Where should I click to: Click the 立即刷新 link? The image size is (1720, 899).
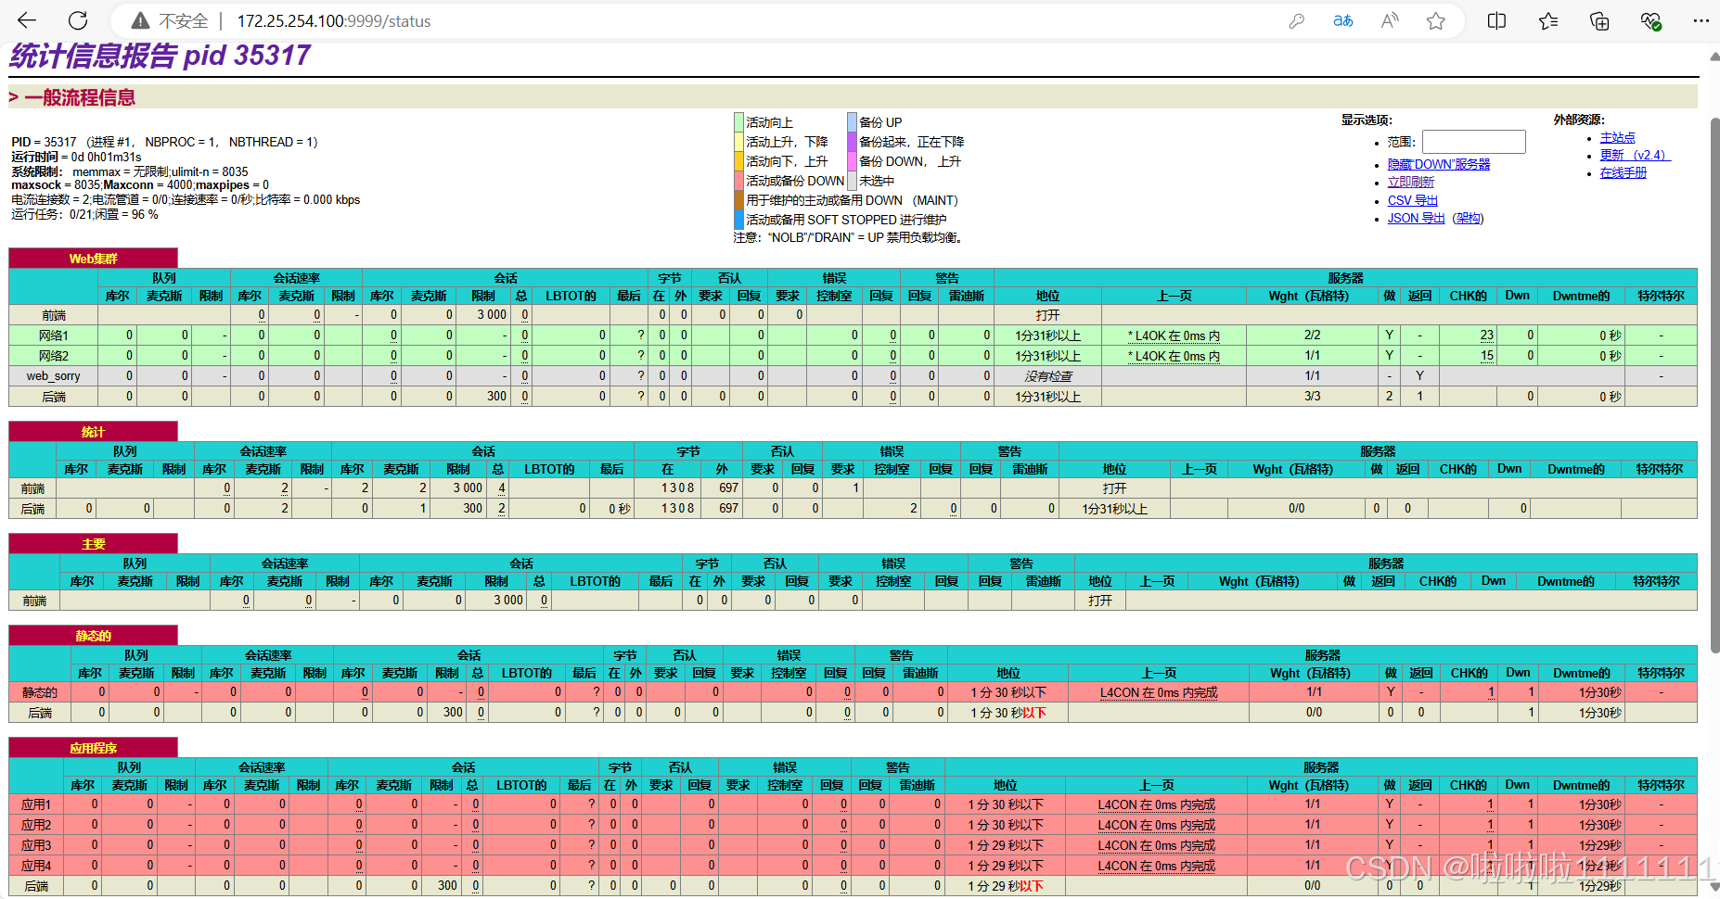point(1410,183)
